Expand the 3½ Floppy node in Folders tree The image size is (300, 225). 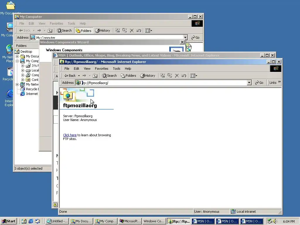click(23, 66)
